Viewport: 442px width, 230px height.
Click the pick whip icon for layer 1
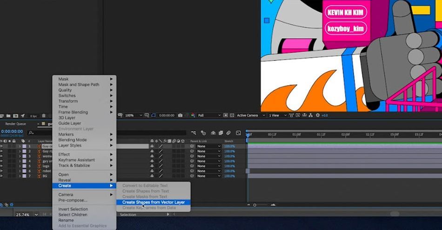click(x=192, y=146)
